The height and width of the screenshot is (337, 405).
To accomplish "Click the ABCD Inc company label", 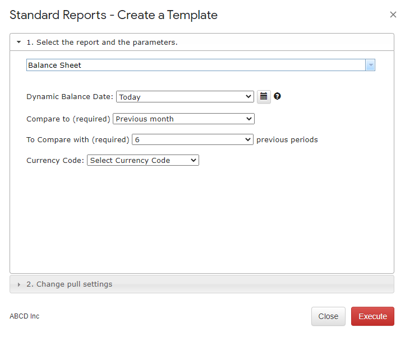I will [x=25, y=316].
